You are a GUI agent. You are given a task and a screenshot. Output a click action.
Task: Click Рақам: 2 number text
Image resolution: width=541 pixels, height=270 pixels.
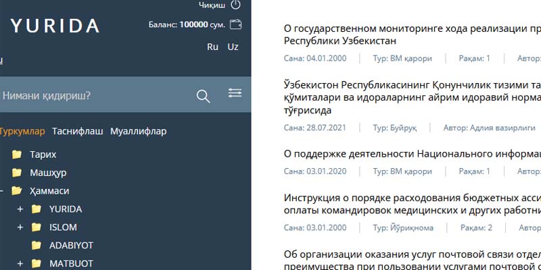[x=476, y=227]
